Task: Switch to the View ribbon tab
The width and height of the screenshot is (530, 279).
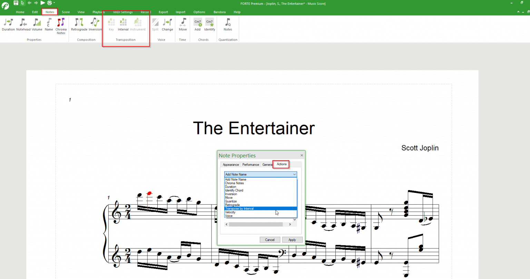Action: pos(81,12)
